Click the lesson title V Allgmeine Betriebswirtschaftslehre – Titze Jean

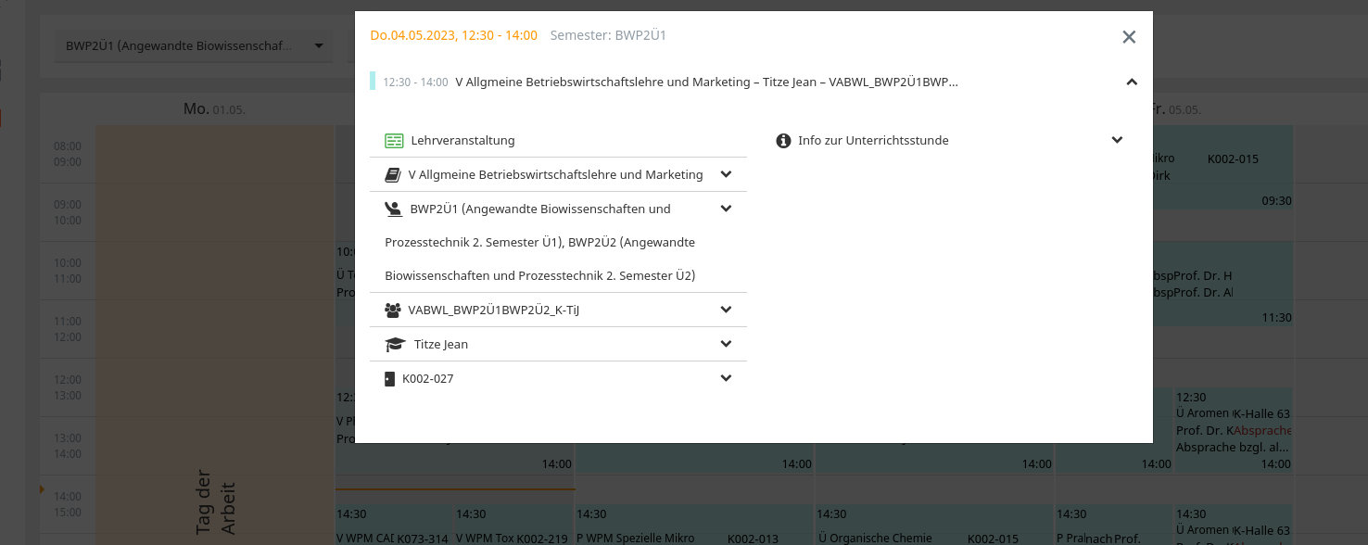(706, 82)
